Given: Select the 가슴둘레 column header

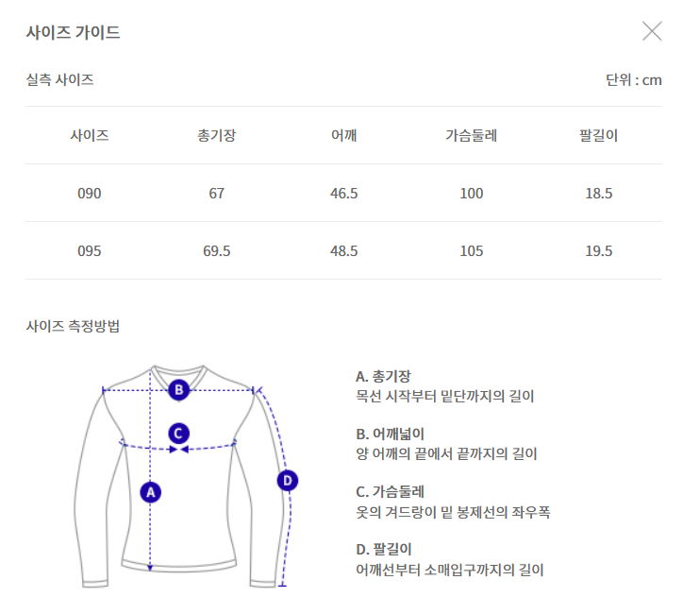Looking at the screenshot, I should pyautogui.click(x=472, y=135).
